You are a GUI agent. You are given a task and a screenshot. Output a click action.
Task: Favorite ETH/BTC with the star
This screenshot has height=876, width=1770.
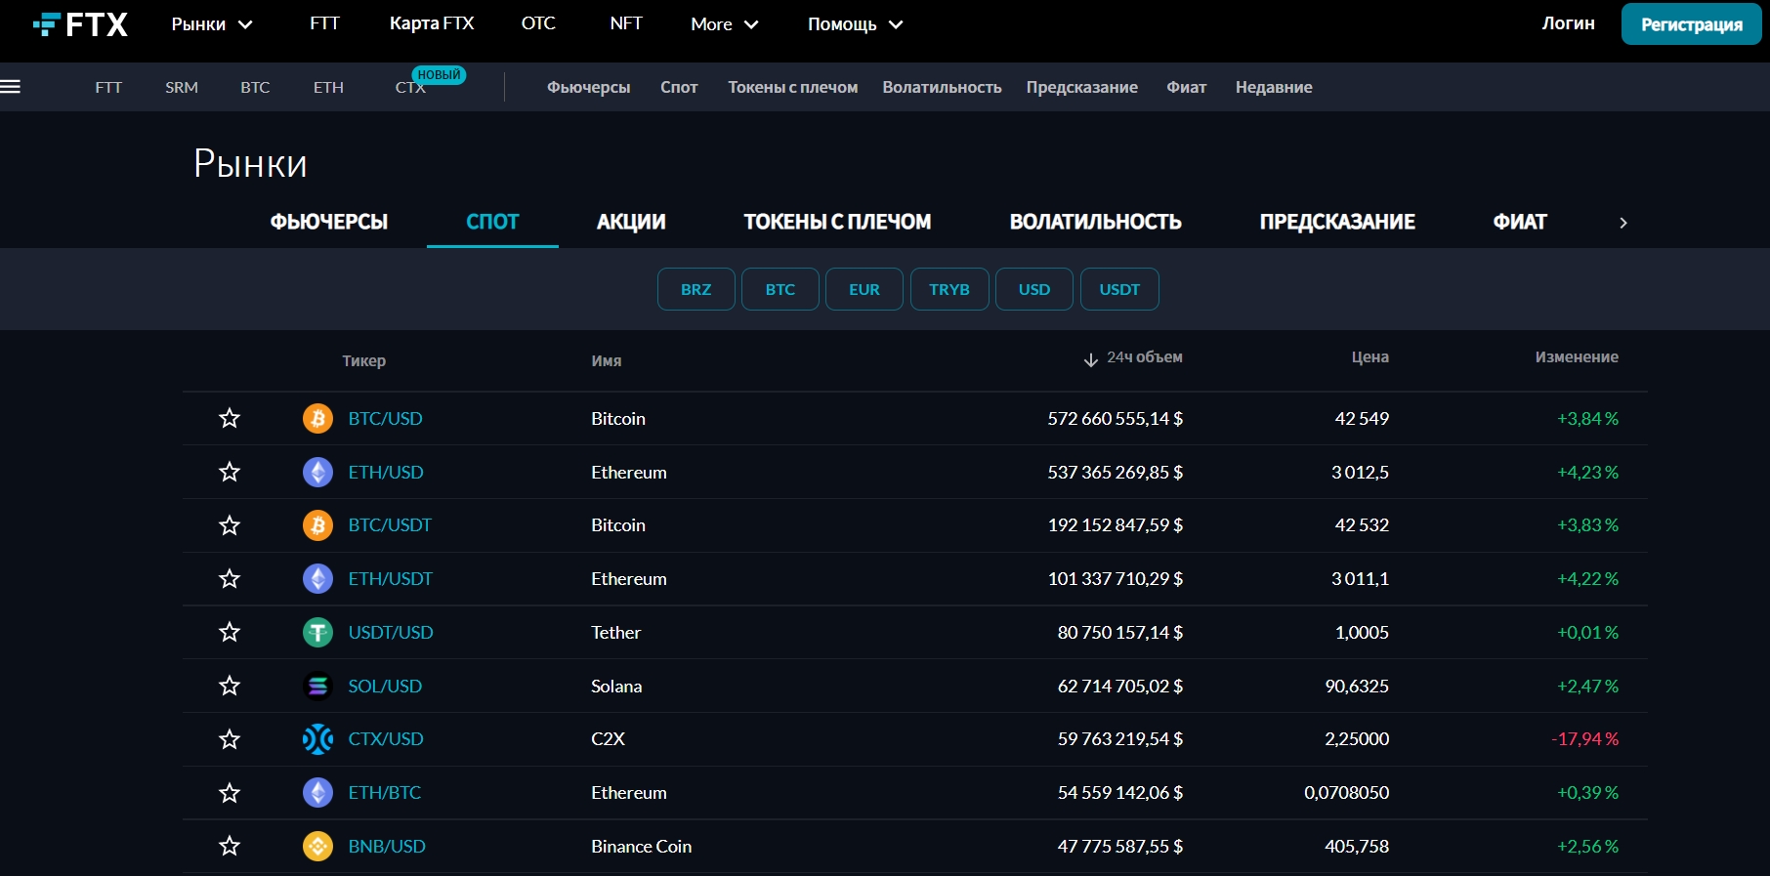coord(230,792)
